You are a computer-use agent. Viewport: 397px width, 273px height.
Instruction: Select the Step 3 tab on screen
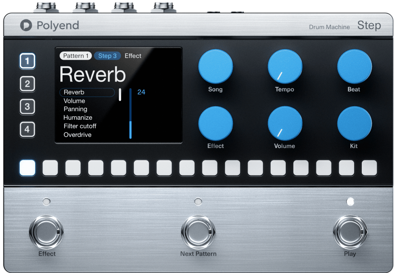(107, 56)
